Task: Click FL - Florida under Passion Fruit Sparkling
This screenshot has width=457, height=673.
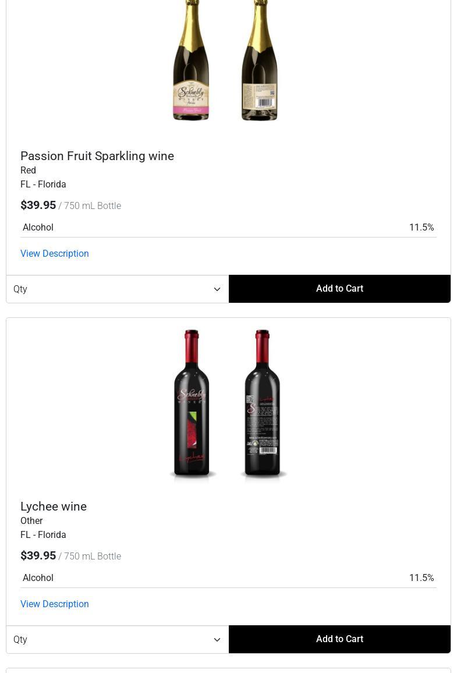Action: coord(43,185)
